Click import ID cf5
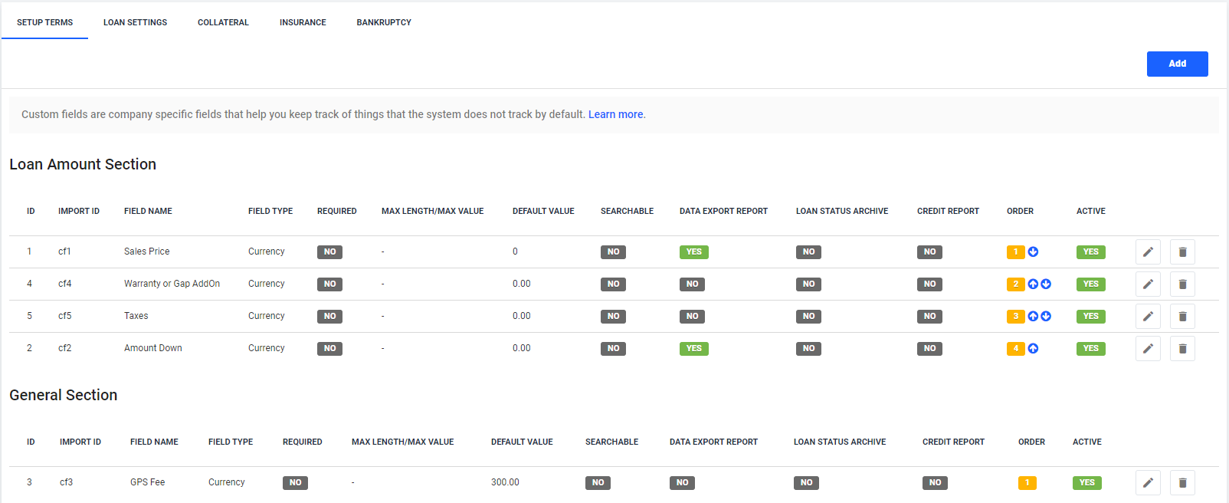 (x=64, y=316)
